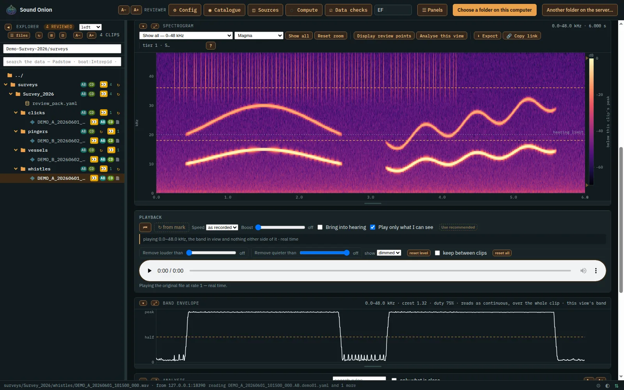Click the eyes review badge on surveys row
The height and width of the screenshot is (390, 624).
(x=103, y=85)
